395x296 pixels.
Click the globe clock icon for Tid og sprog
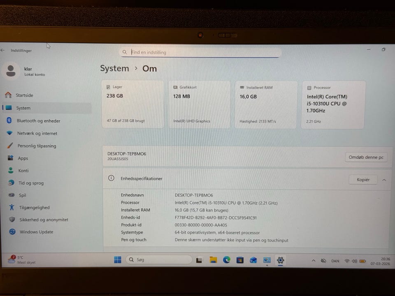point(12,183)
